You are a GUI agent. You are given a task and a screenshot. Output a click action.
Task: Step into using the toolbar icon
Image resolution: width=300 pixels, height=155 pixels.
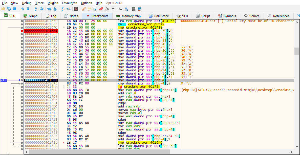36,9
